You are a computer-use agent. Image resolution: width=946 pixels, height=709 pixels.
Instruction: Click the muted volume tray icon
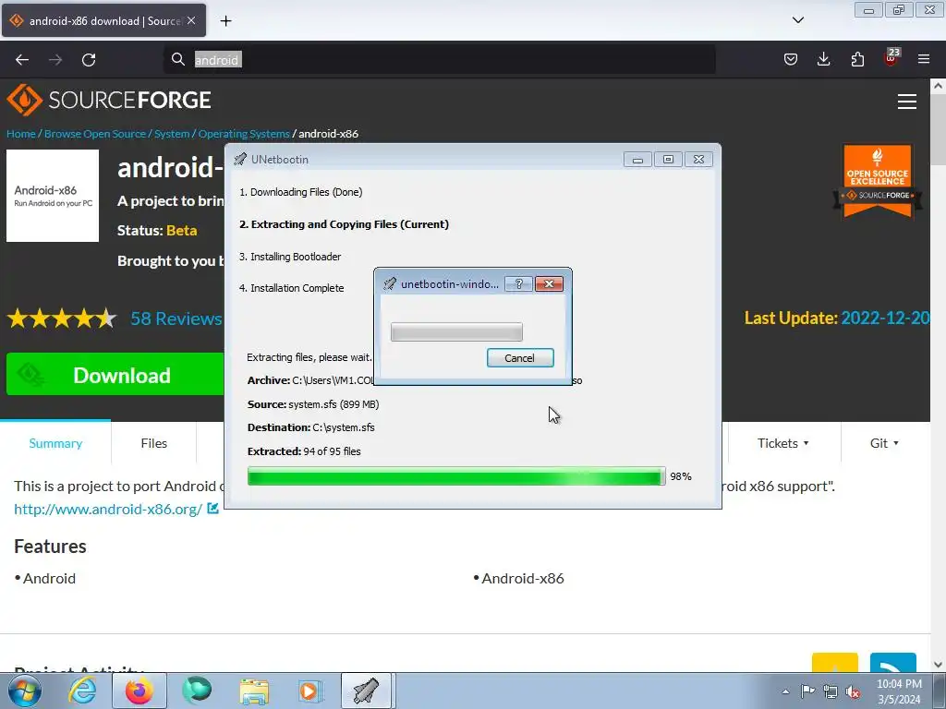[853, 691]
